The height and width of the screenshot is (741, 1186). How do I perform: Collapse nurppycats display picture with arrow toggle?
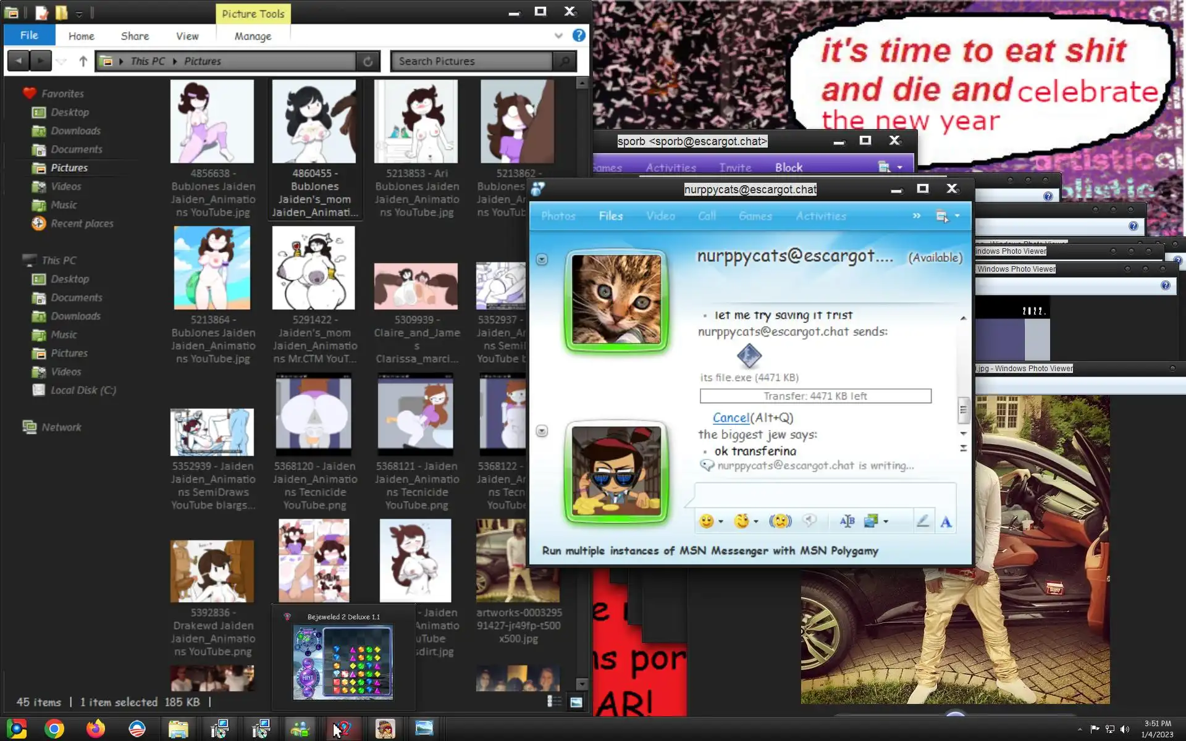pyautogui.click(x=542, y=259)
